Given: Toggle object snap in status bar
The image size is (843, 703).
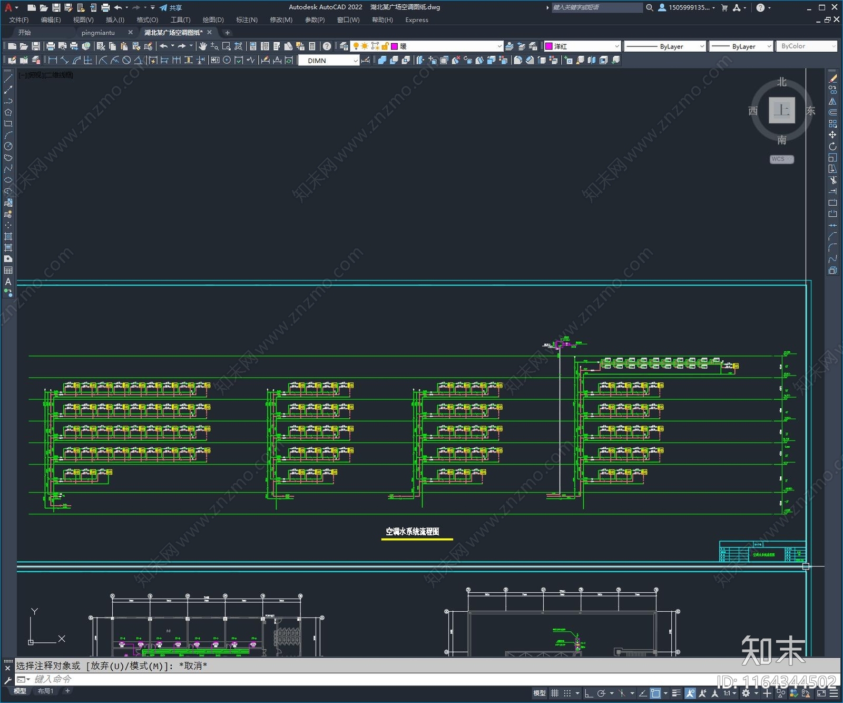Looking at the screenshot, I should click(655, 693).
